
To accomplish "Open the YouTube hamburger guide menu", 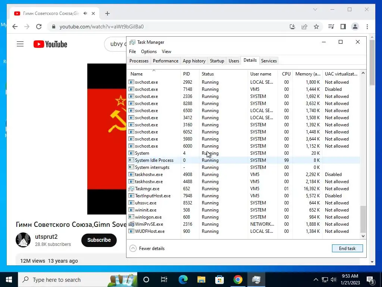I will (x=20, y=44).
